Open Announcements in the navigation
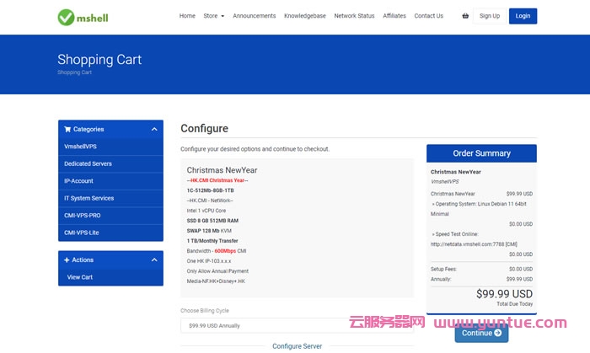This screenshot has width=590, height=353. coord(254,16)
